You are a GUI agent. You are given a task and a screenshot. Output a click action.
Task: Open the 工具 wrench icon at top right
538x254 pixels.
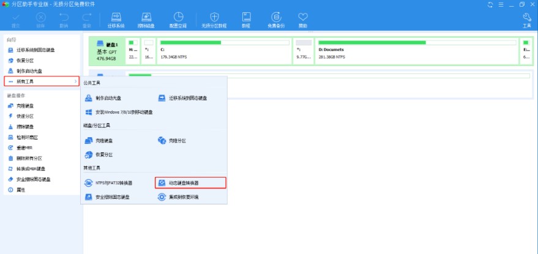pyautogui.click(x=527, y=20)
